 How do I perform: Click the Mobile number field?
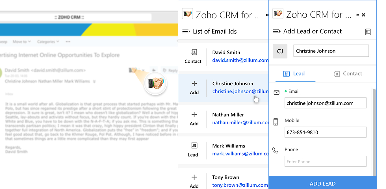point(325,132)
